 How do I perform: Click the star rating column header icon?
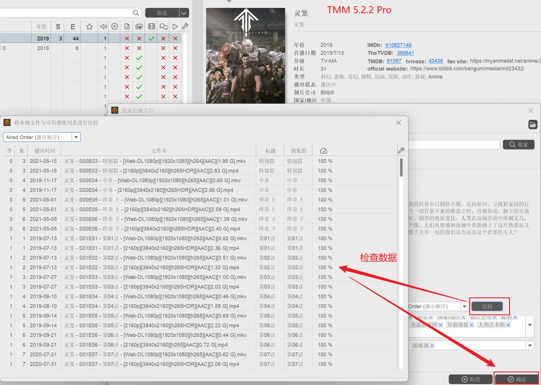pos(89,27)
